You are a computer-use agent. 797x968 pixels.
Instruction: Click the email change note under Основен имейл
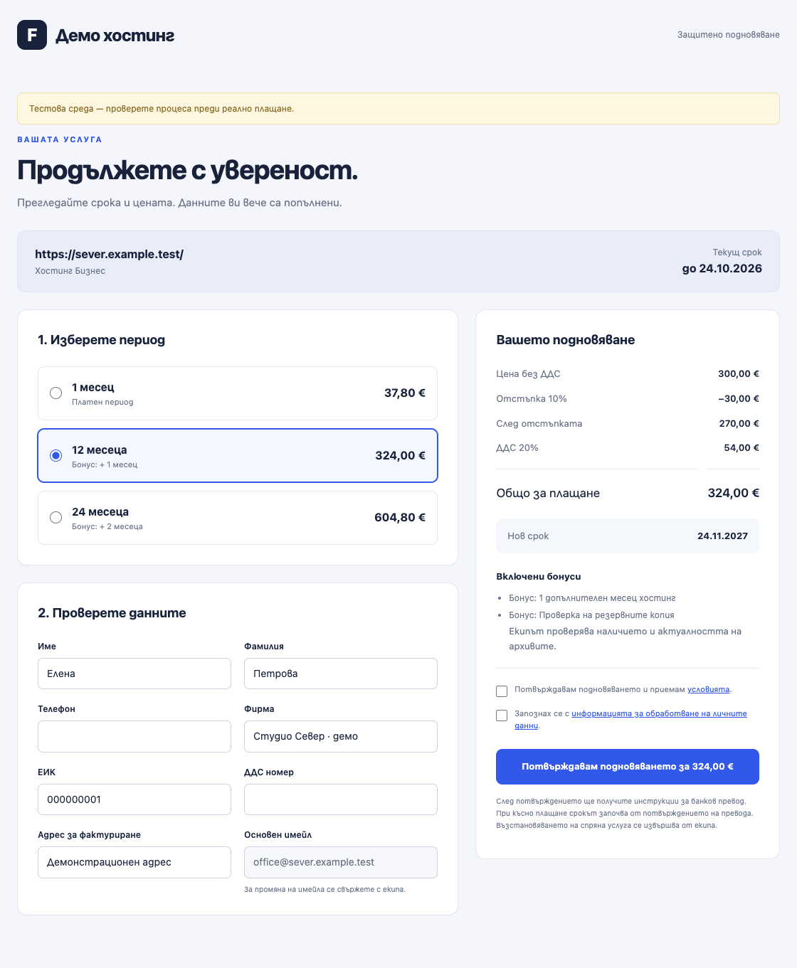324,890
